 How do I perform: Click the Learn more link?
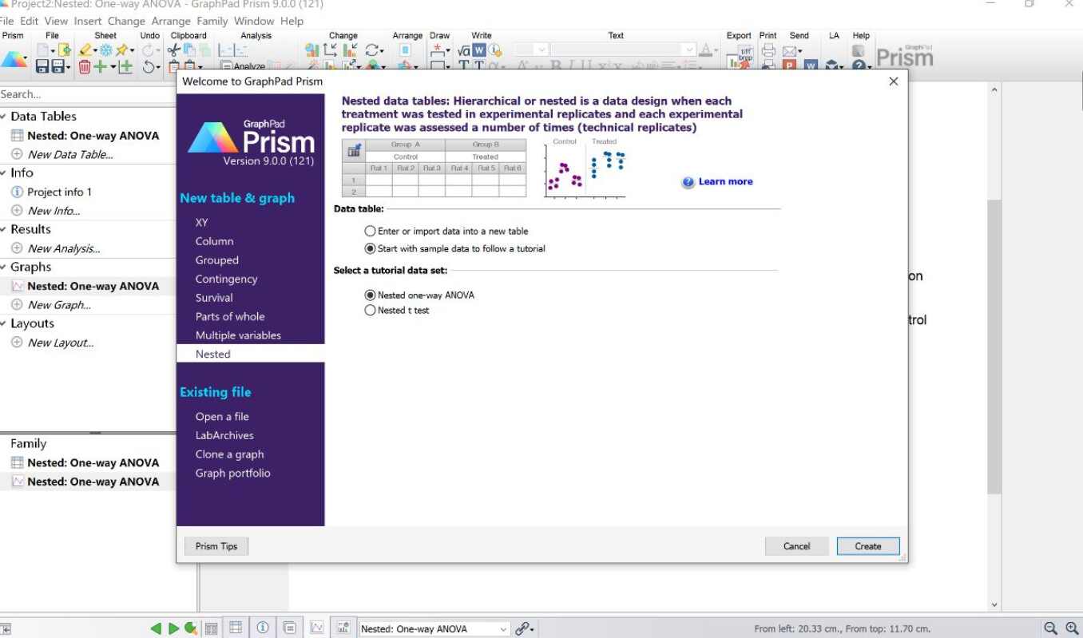point(724,181)
